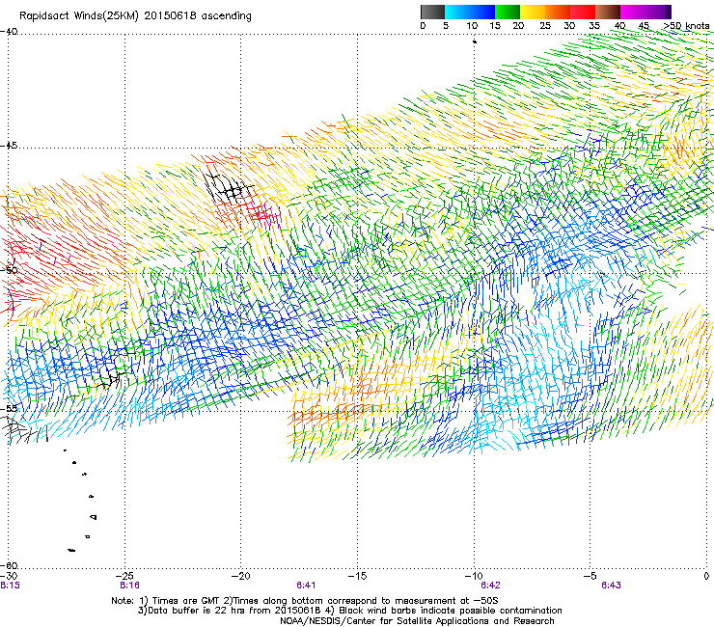The image size is (714, 627).
Task: Click the purple '8:15' pass time label
Action: pyautogui.click(x=10, y=586)
